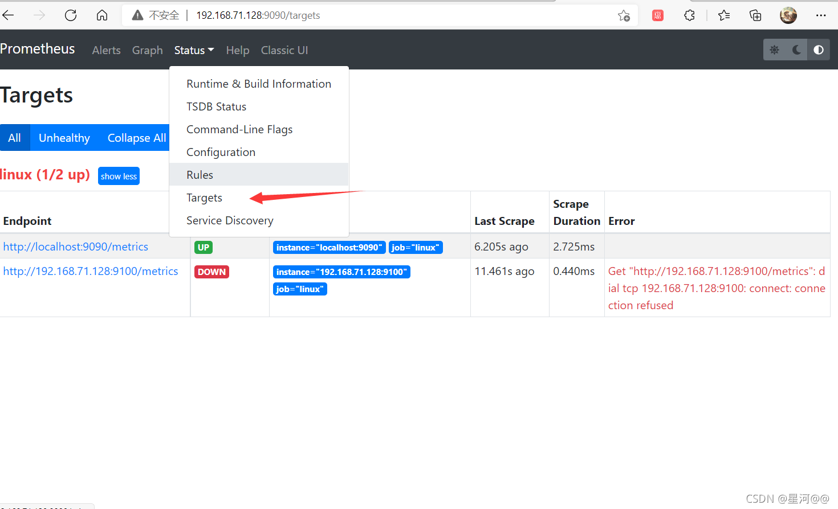Click the Collapse All button
The image size is (838, 509).
pos(136,138)
